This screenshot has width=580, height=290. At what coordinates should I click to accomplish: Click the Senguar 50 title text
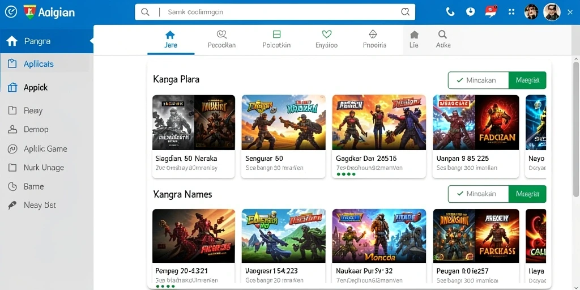tap(264, 159)
